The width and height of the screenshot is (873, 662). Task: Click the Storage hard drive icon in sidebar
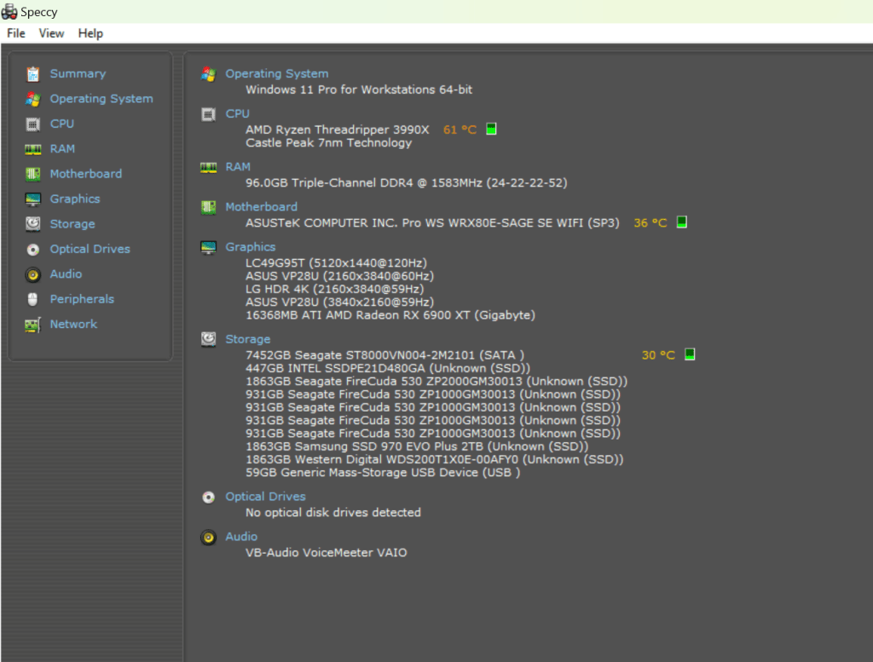(33, 224)
